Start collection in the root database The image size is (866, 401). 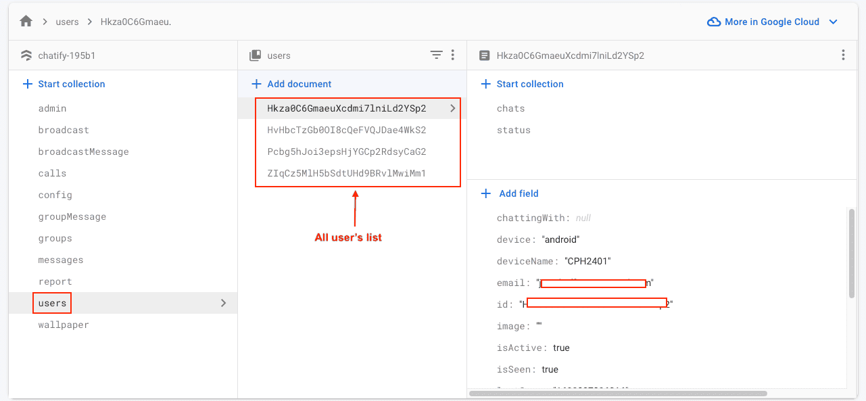point(64,84)
